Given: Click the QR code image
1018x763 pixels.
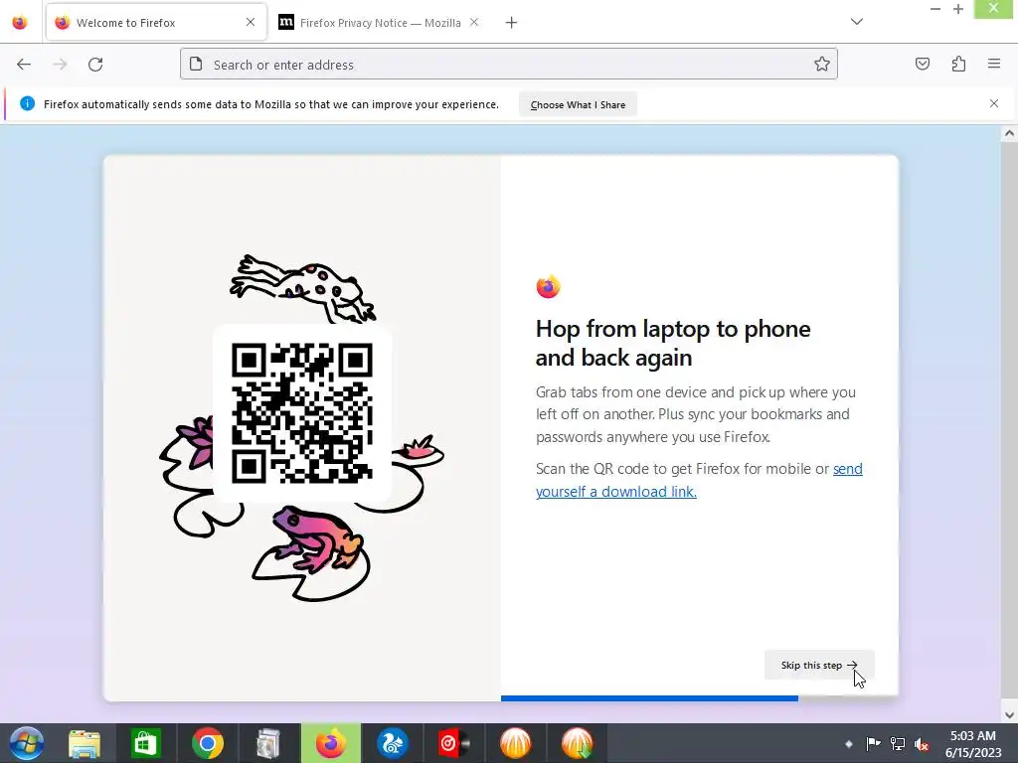Looking at the screenshot, I should [302, 413].
